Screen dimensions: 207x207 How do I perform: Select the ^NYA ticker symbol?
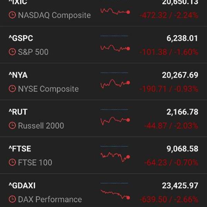18,75
